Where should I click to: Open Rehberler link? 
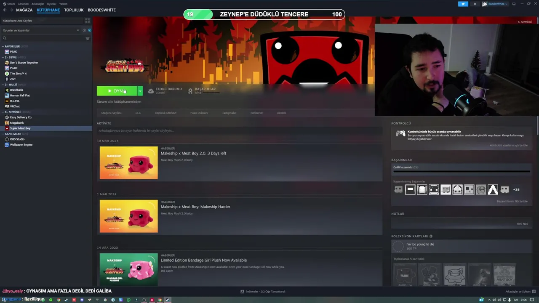coord(256,113)
